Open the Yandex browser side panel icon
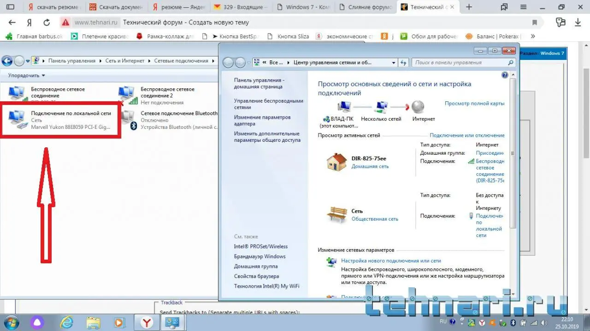 10,7
